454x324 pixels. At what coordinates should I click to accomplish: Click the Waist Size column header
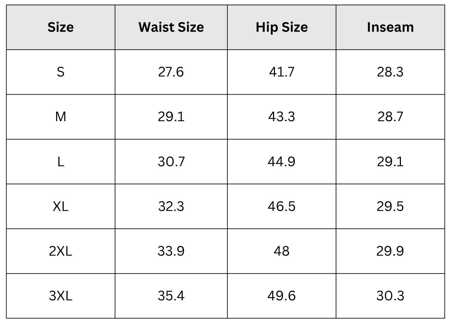pyautogui.click(x=171, y=27)
